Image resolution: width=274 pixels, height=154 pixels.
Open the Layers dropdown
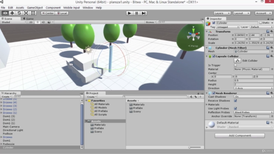pyautogui.click(x=222, y=13)
